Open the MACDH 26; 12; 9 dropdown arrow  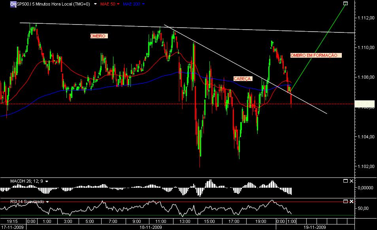tap(47, 181)
